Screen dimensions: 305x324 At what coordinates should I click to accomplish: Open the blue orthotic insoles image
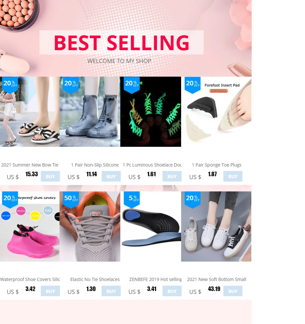pos(151,226)
